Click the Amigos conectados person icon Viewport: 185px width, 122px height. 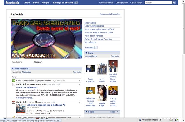coord(140,120)
